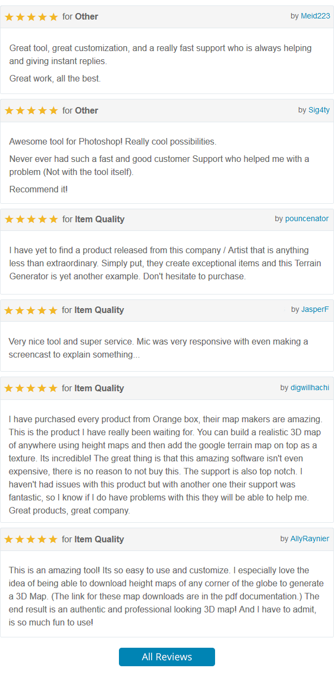Image resolution: width=334 pixels, height=676 pixels.
Task: Open reviewer Meid223's profile link
Action: coord(315,16)
